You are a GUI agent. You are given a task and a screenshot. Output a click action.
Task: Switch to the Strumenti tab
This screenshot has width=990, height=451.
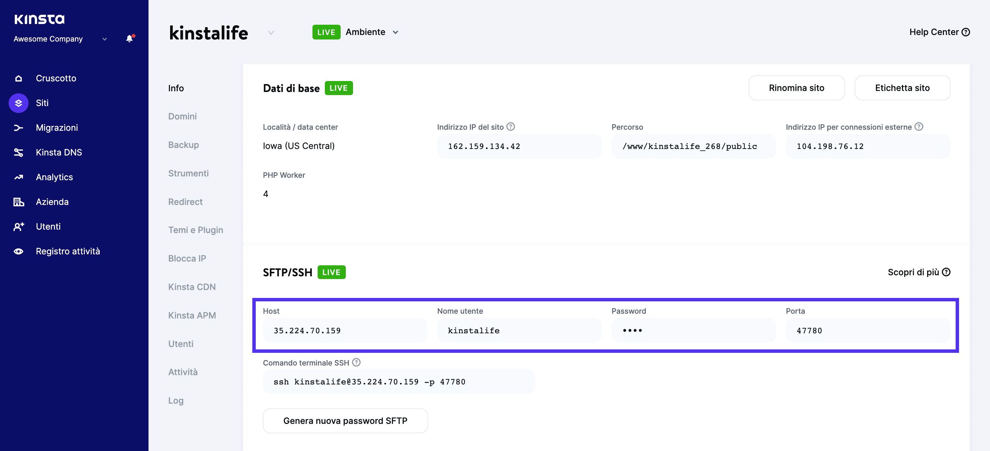(x=188, y=173)
